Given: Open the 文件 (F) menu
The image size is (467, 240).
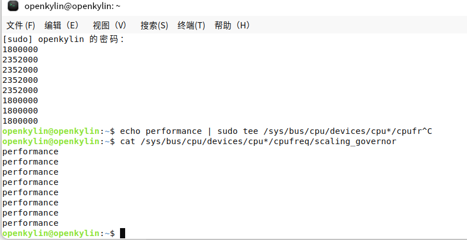Looking at the screenshot, I should pyautogui.click(x=21, y=26).
